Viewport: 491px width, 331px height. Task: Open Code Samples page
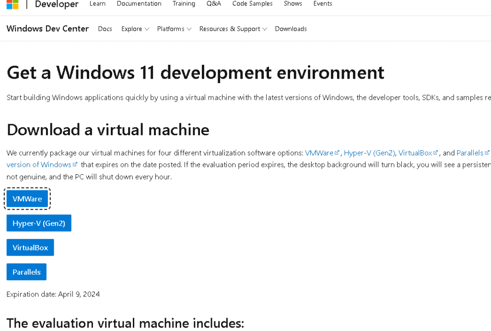[252, 4]
